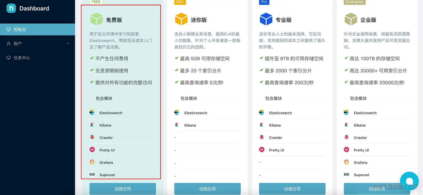Click the 企业版 plan title
This screenshot has width=423, height=195.
point(368,20)
